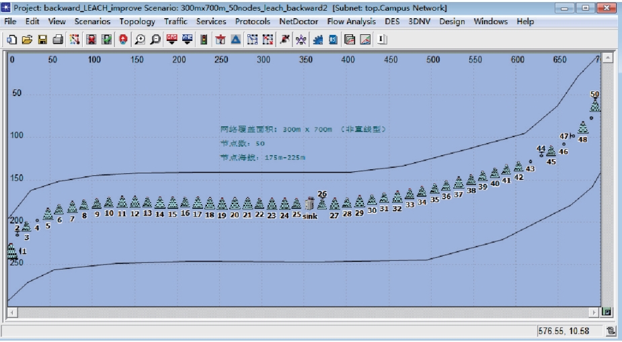Viewport: 622px width, 342px height.
Task: Click the single graph chart toolbar icon
Action: pyautogui.click(x=365, y=40)
